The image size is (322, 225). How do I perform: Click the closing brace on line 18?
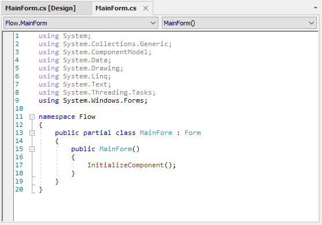(73, 173)
